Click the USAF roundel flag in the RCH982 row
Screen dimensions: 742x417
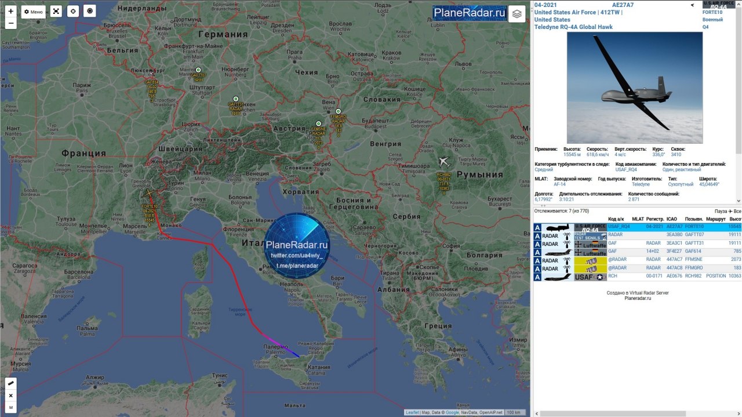[590, 277]
